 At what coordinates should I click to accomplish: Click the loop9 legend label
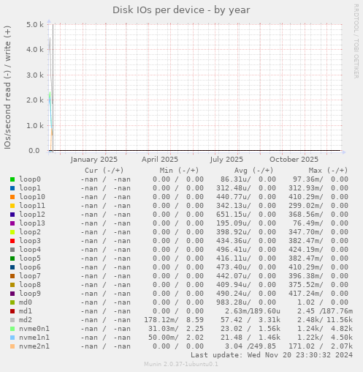pos(30,294)
